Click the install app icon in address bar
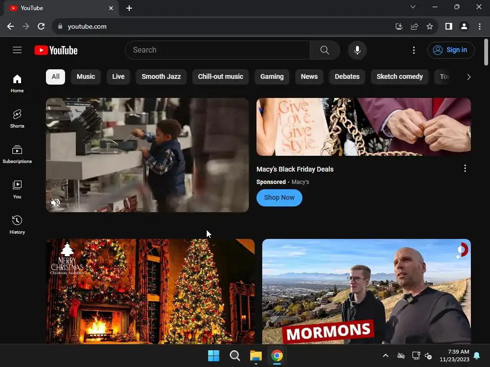This screenshot has height=367, width=490. coord(399,27)
